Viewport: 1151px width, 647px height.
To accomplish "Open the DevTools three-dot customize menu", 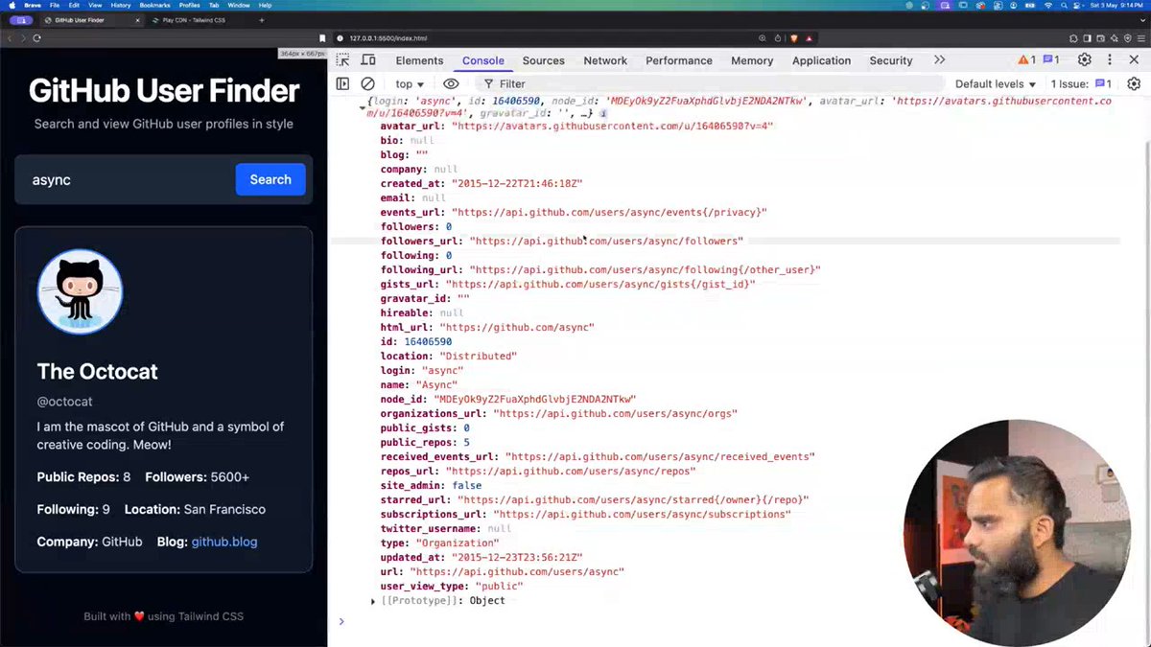I will (1111, 60).
